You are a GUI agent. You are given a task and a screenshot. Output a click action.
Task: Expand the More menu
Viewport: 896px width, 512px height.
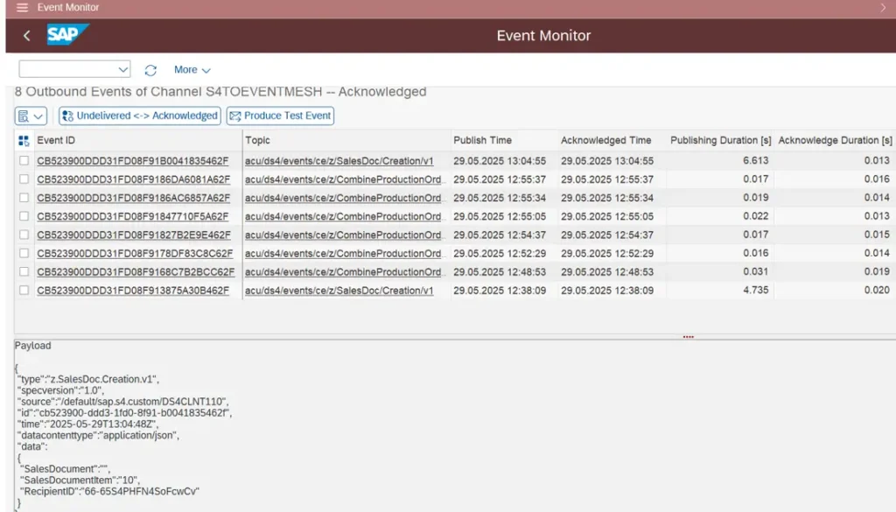click(192, 70)
